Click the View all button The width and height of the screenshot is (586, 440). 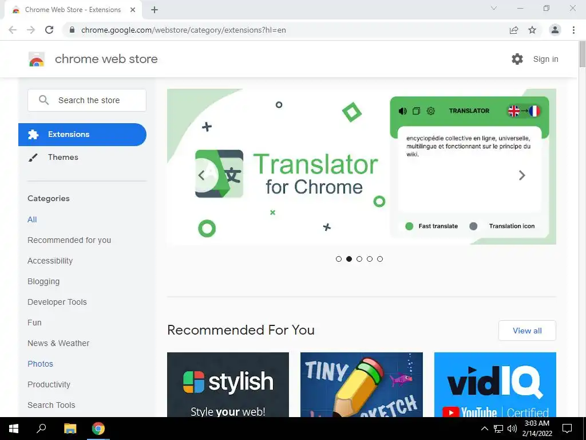[x=527, y=331]
